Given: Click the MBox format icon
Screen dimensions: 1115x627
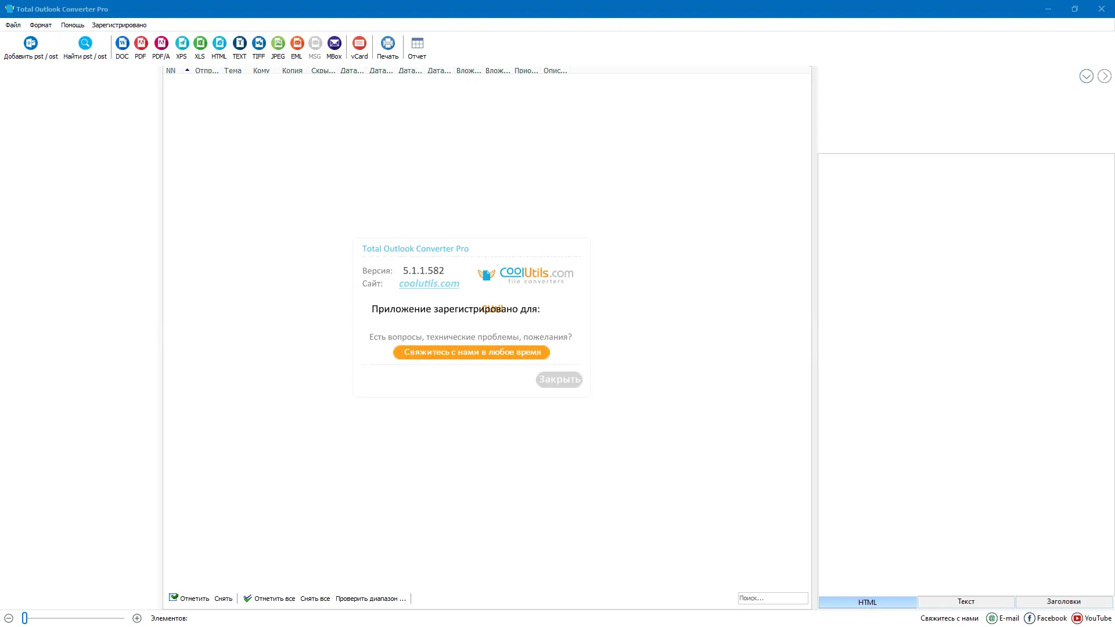Looking at the screenshot, I should point(334,44).
